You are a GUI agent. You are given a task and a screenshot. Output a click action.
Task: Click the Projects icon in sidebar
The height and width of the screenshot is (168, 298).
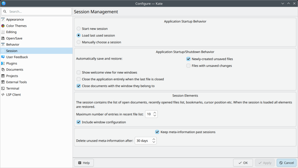point(3,76)
